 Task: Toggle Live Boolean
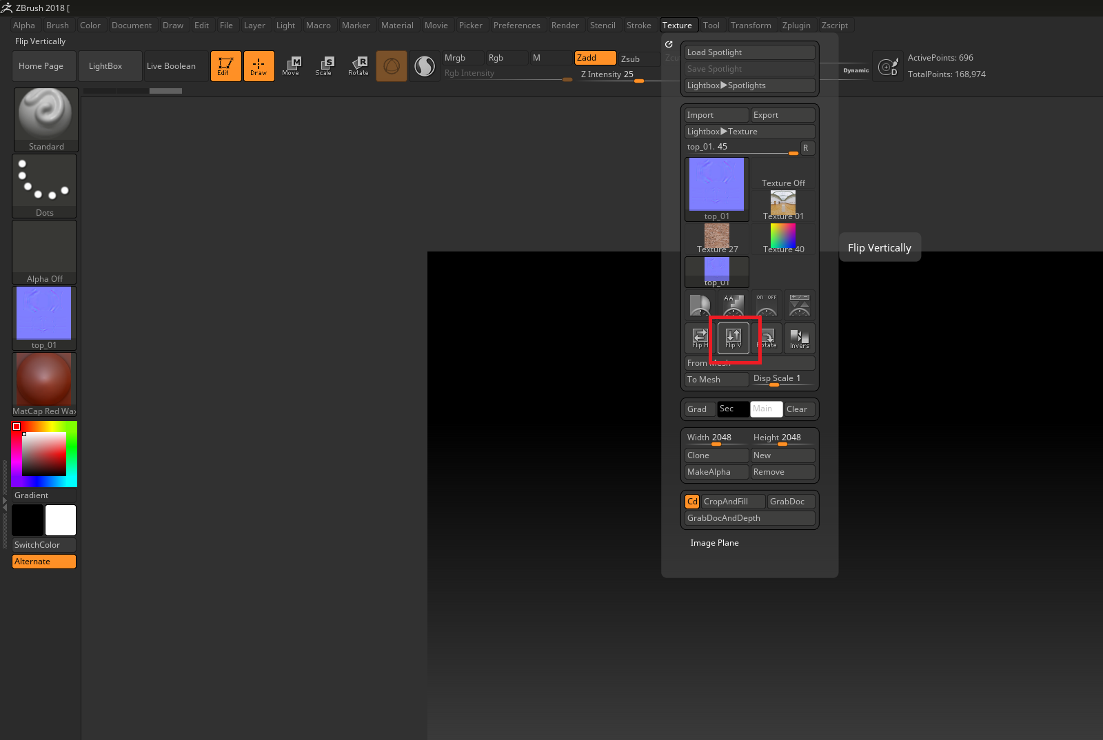(176, 66)
